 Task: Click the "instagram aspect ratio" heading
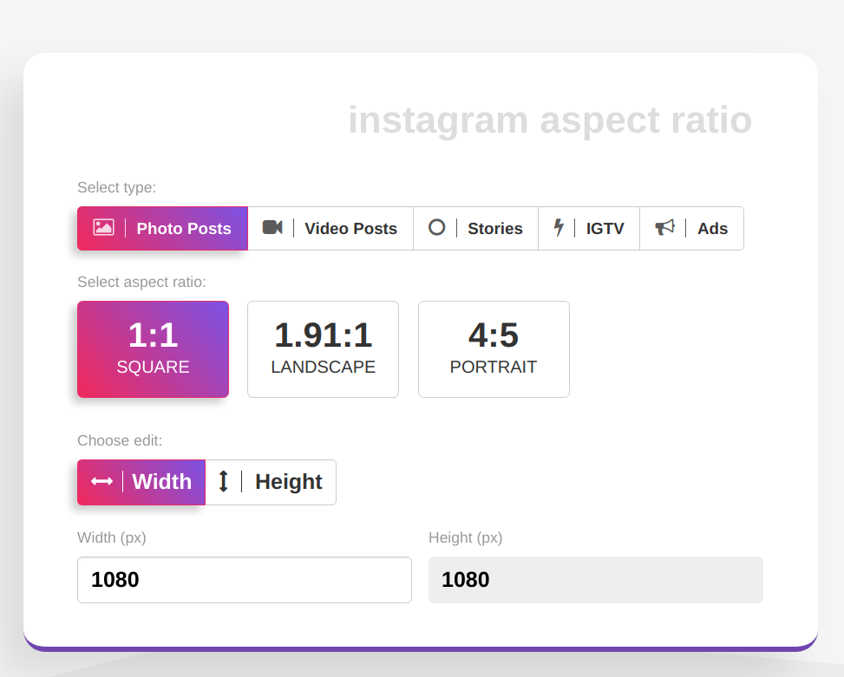pos(550,120)
